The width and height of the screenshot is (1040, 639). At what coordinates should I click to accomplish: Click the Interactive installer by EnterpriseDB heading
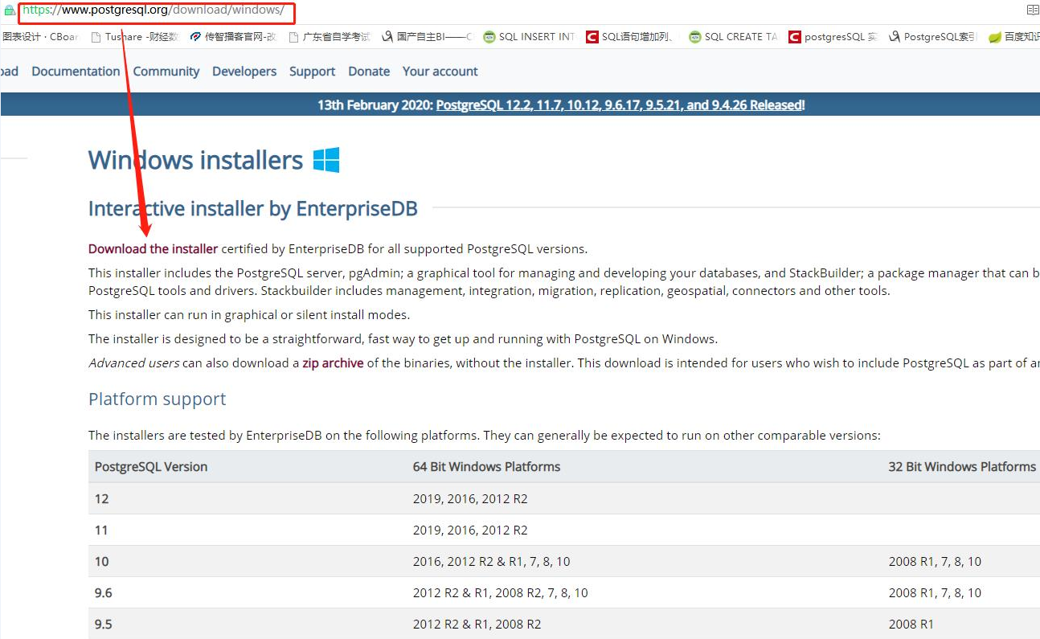(253, 209)
